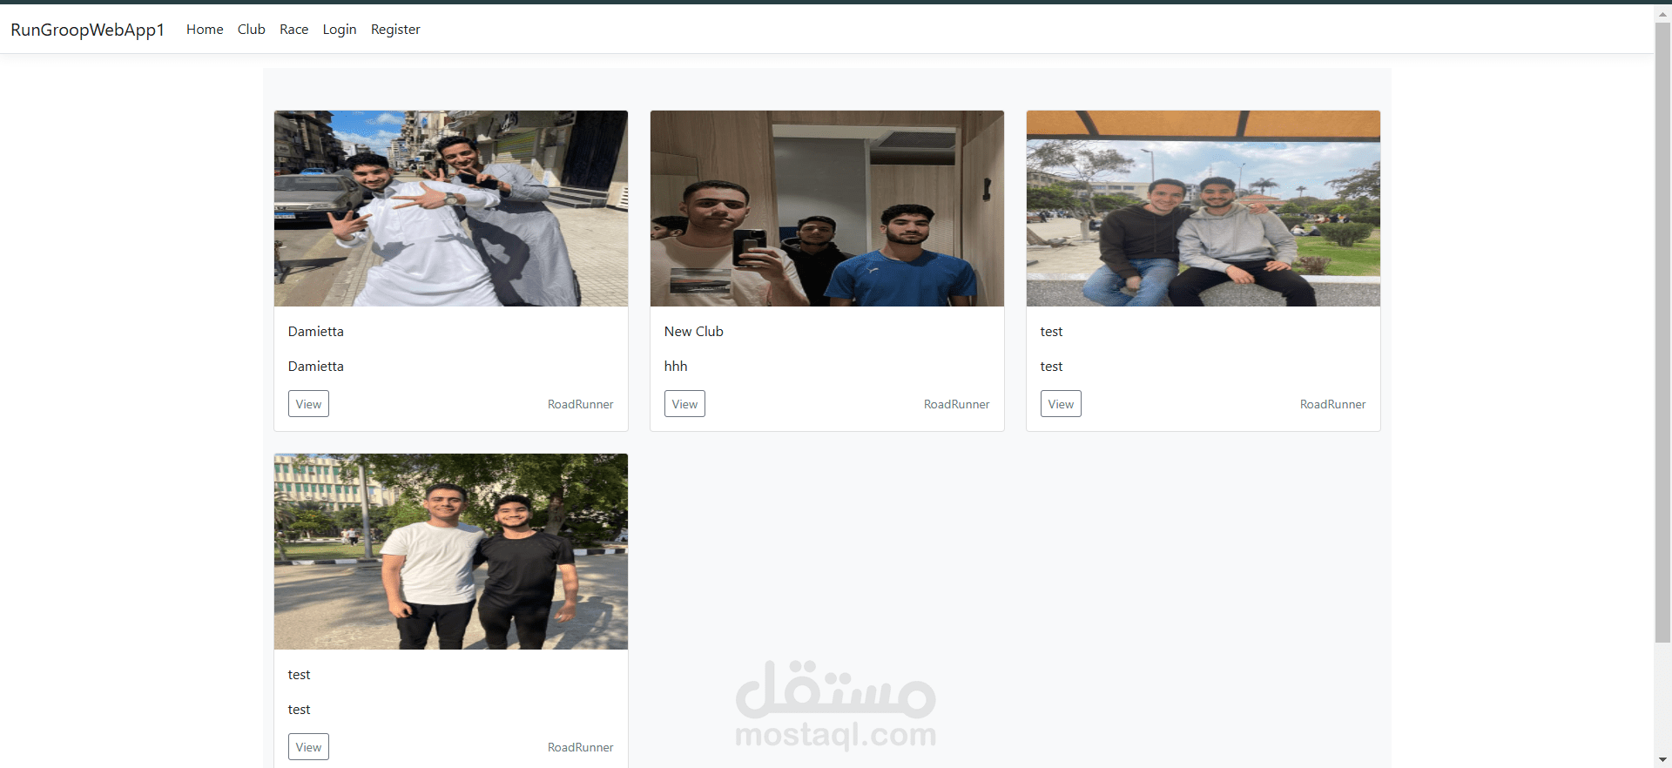1672x768 pixels.
Task: Open the photo of two men standing under trees
Action: click(x=451, y=551)
